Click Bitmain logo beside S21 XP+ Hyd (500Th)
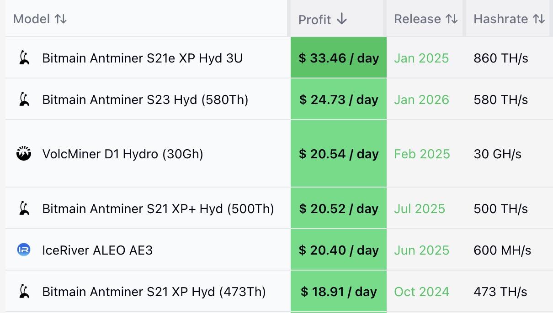 (24, 209)
